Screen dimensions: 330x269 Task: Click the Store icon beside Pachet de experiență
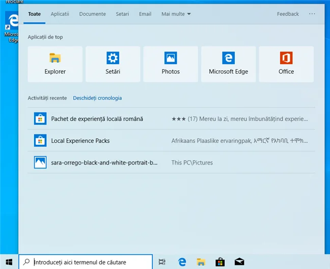pyautogui.click(x=40, y=119)
